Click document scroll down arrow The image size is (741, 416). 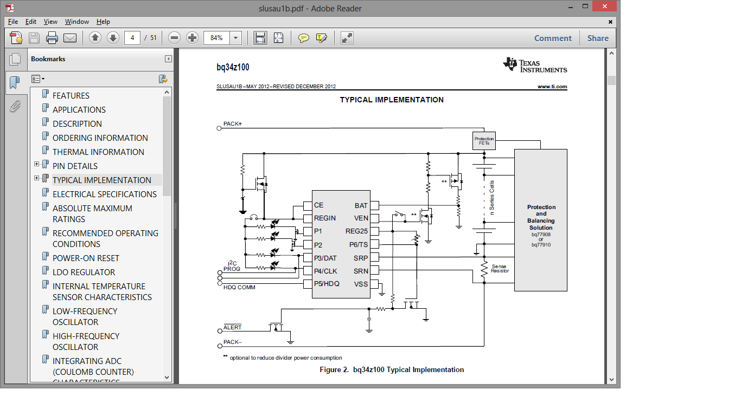pyautogui.click(x=612, y=379)
